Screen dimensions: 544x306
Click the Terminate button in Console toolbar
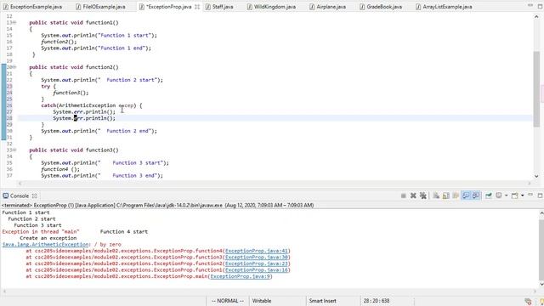tap(403, 195)
